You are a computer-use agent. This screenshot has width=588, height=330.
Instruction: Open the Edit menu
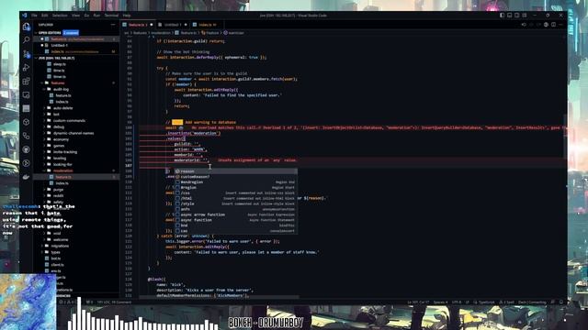45,16
